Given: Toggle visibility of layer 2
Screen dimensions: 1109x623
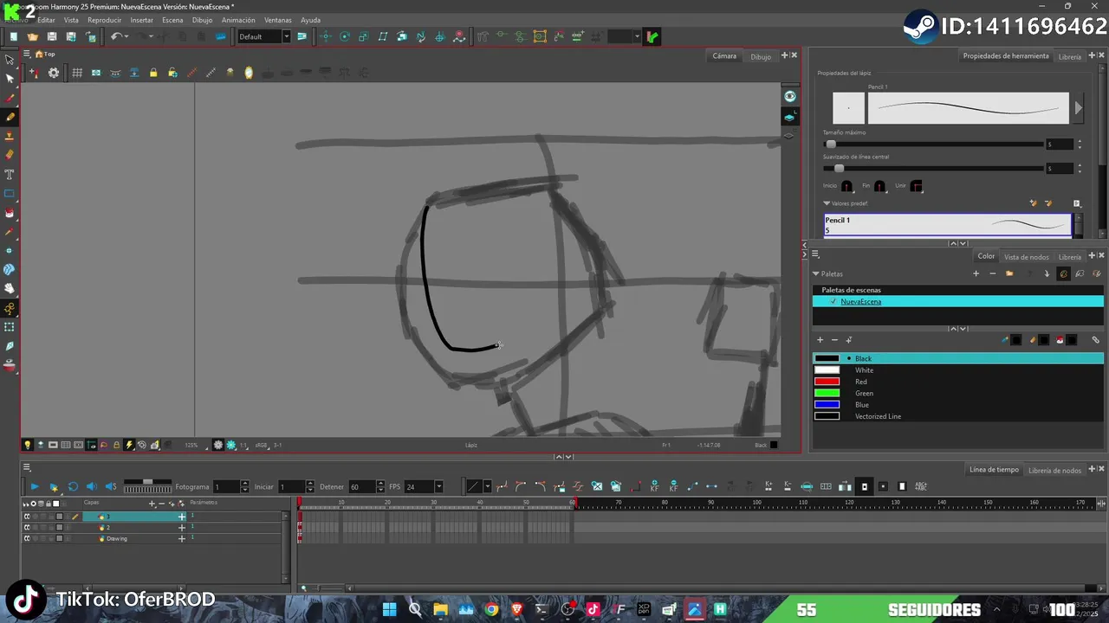Looking at the screenshot, I should tap(27, 528).
